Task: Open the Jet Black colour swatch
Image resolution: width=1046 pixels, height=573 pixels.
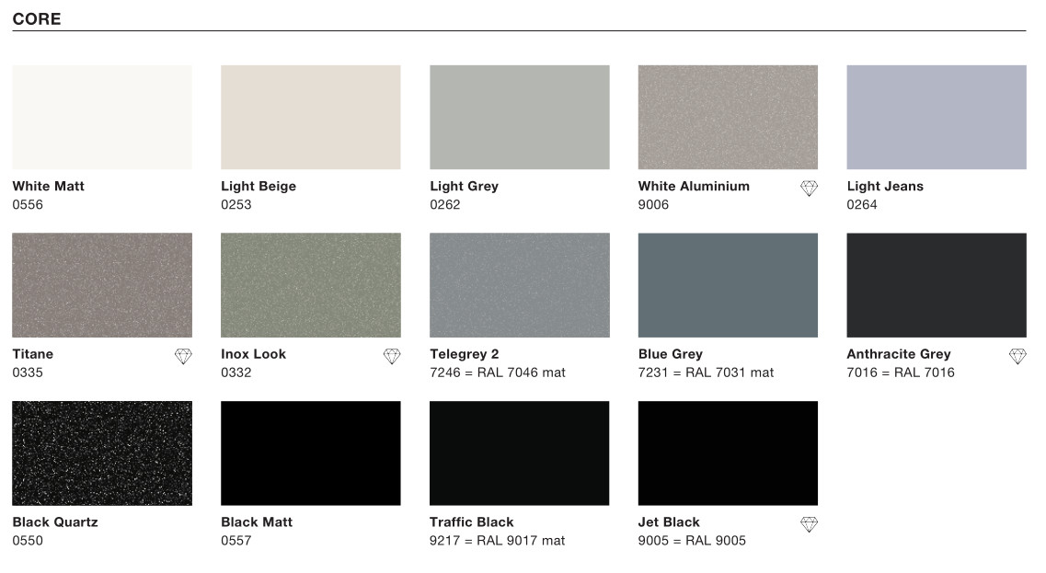Action: (728, 453)
